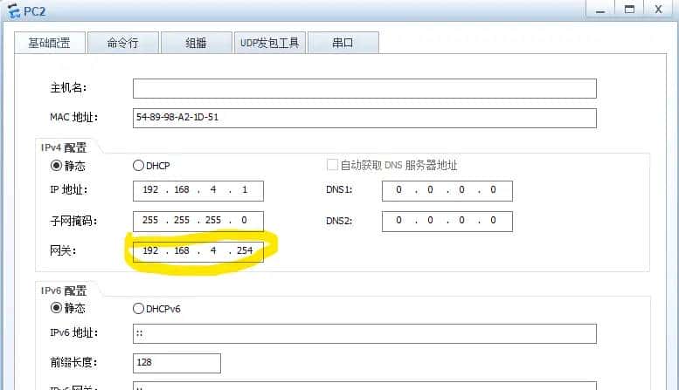Image resolution: width=679 pixels, height=390 pixels.
Task: Click the last octet 1 of IP 地址
Action: (245, 190)
